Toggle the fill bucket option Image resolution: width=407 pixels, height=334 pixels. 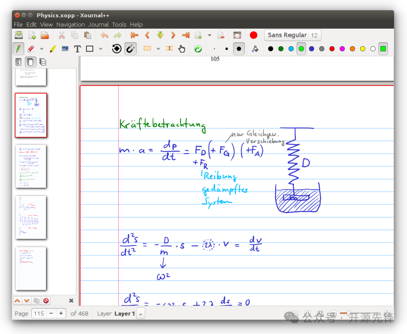[255, 49]
